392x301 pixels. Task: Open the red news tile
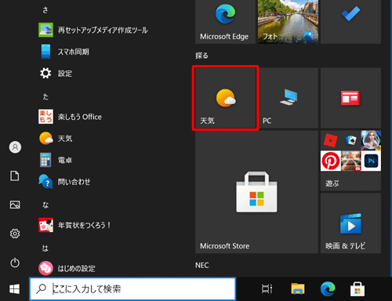pos(350,98)
